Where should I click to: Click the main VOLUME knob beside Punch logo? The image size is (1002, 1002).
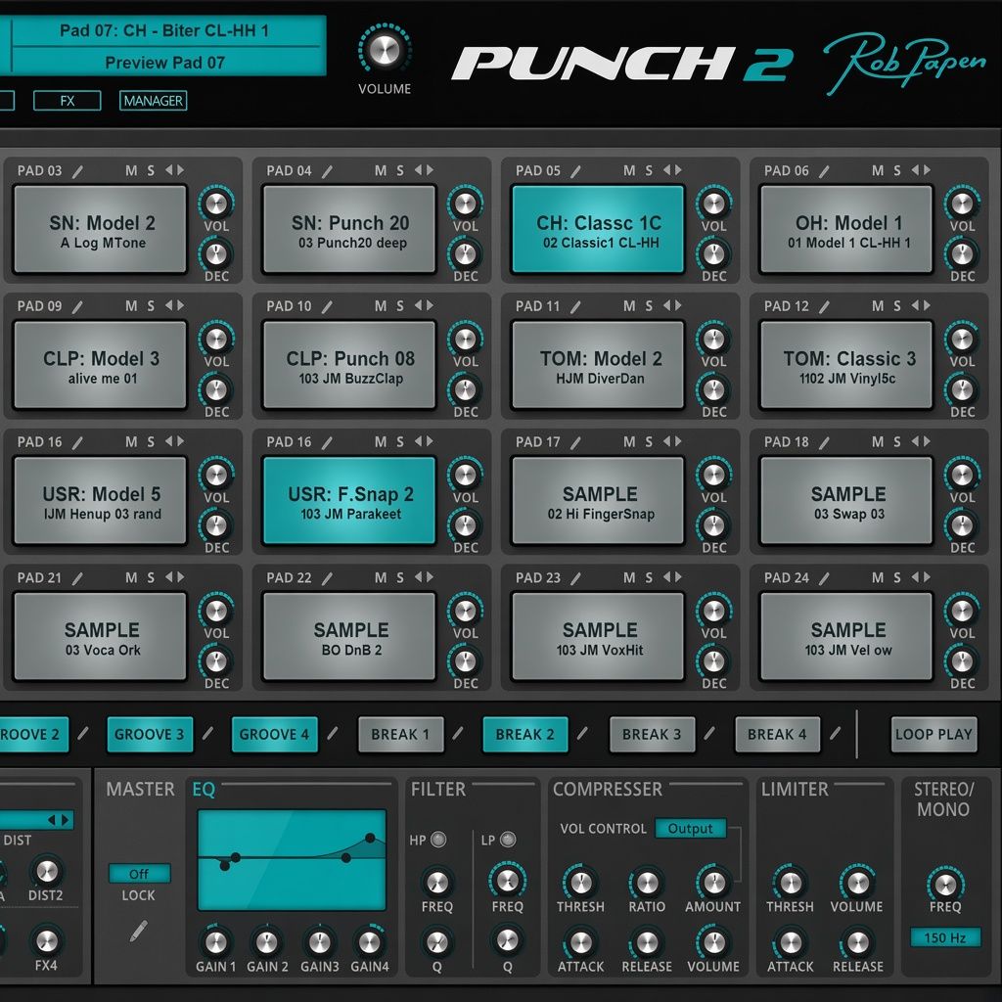384,50
